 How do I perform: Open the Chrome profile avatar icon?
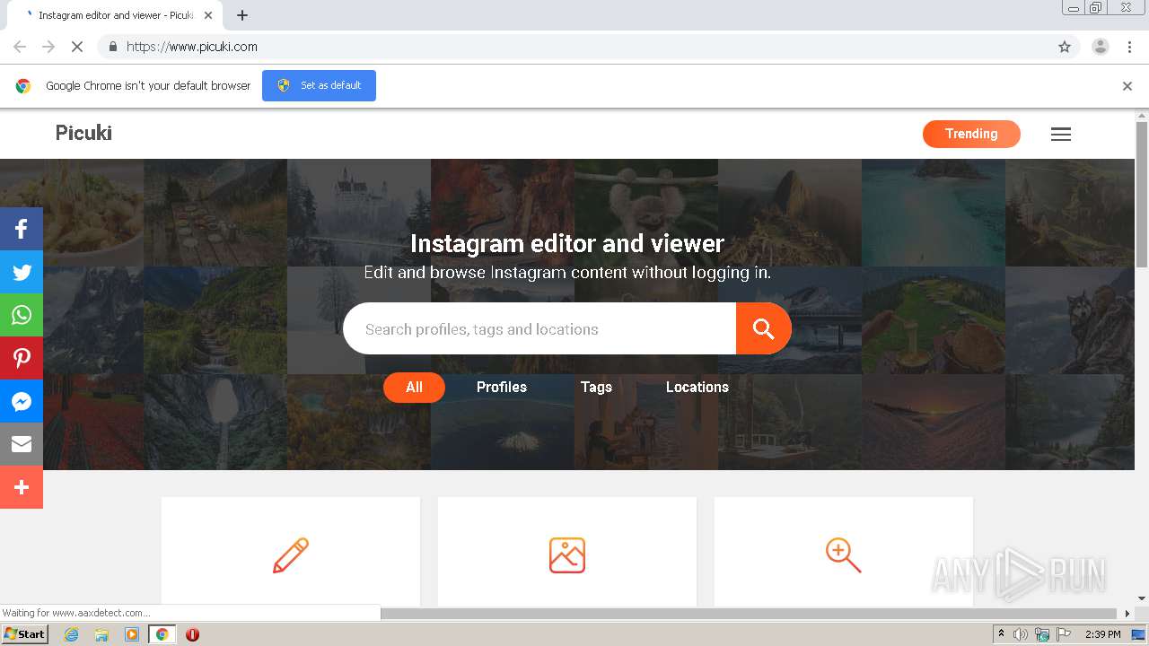1101,47
